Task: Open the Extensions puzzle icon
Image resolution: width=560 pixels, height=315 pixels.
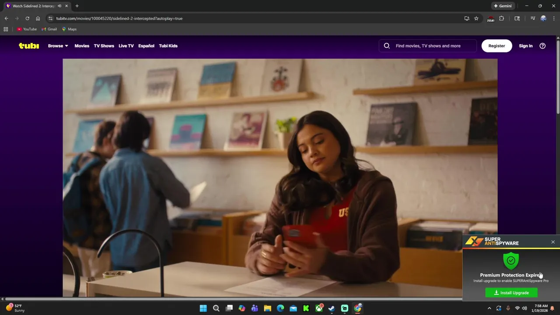Action: (x=502, y=18)
